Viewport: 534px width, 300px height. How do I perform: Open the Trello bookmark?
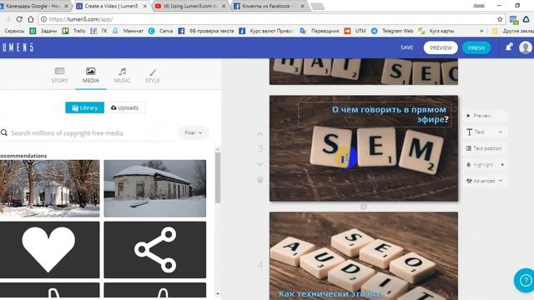point(74,31)
